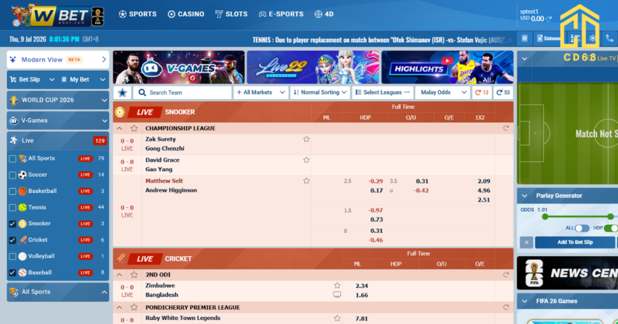618x324 pixels.
Task: Switch to the My Bet tab
Action: click(83, 79)
